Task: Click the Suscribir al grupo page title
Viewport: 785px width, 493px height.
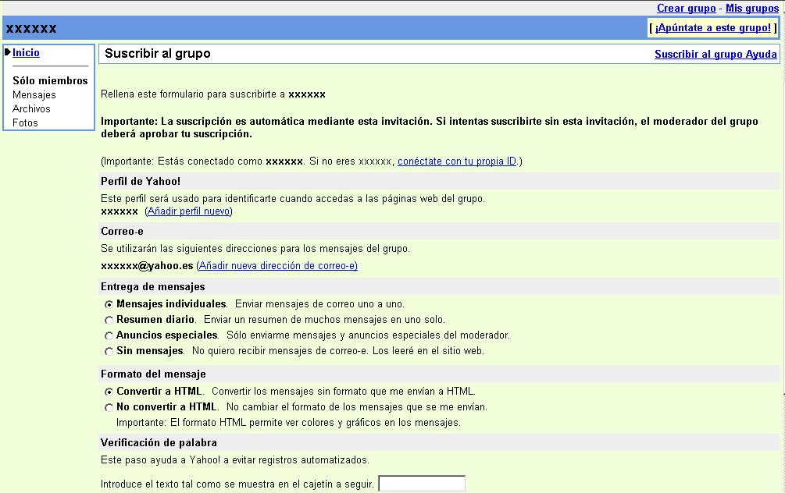Action: 157,54
